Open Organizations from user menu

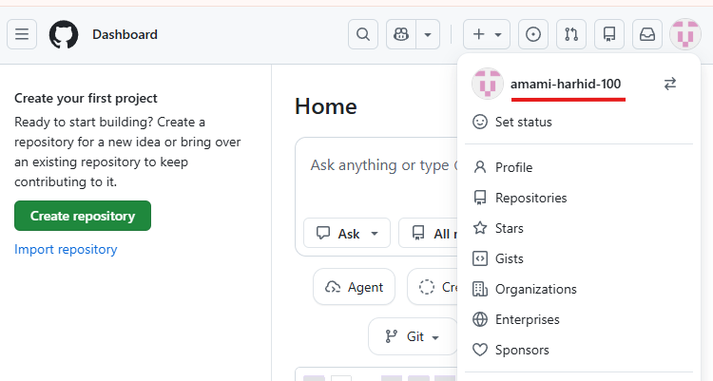pyautogui.click(x=578, y=289)
